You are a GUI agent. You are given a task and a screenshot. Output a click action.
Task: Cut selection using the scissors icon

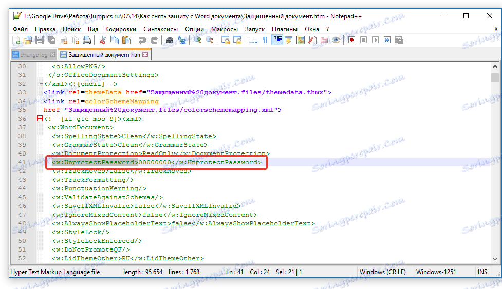(x=102, y=40)
